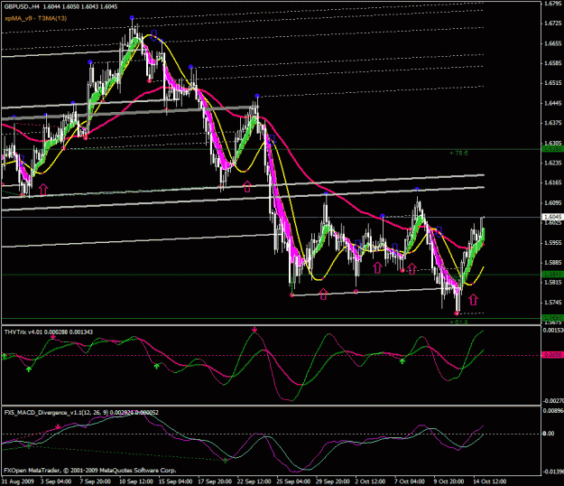Click the 1.6165 price axis label
Viewport: 564px width, 486px height.
click(x=552, y=182)
